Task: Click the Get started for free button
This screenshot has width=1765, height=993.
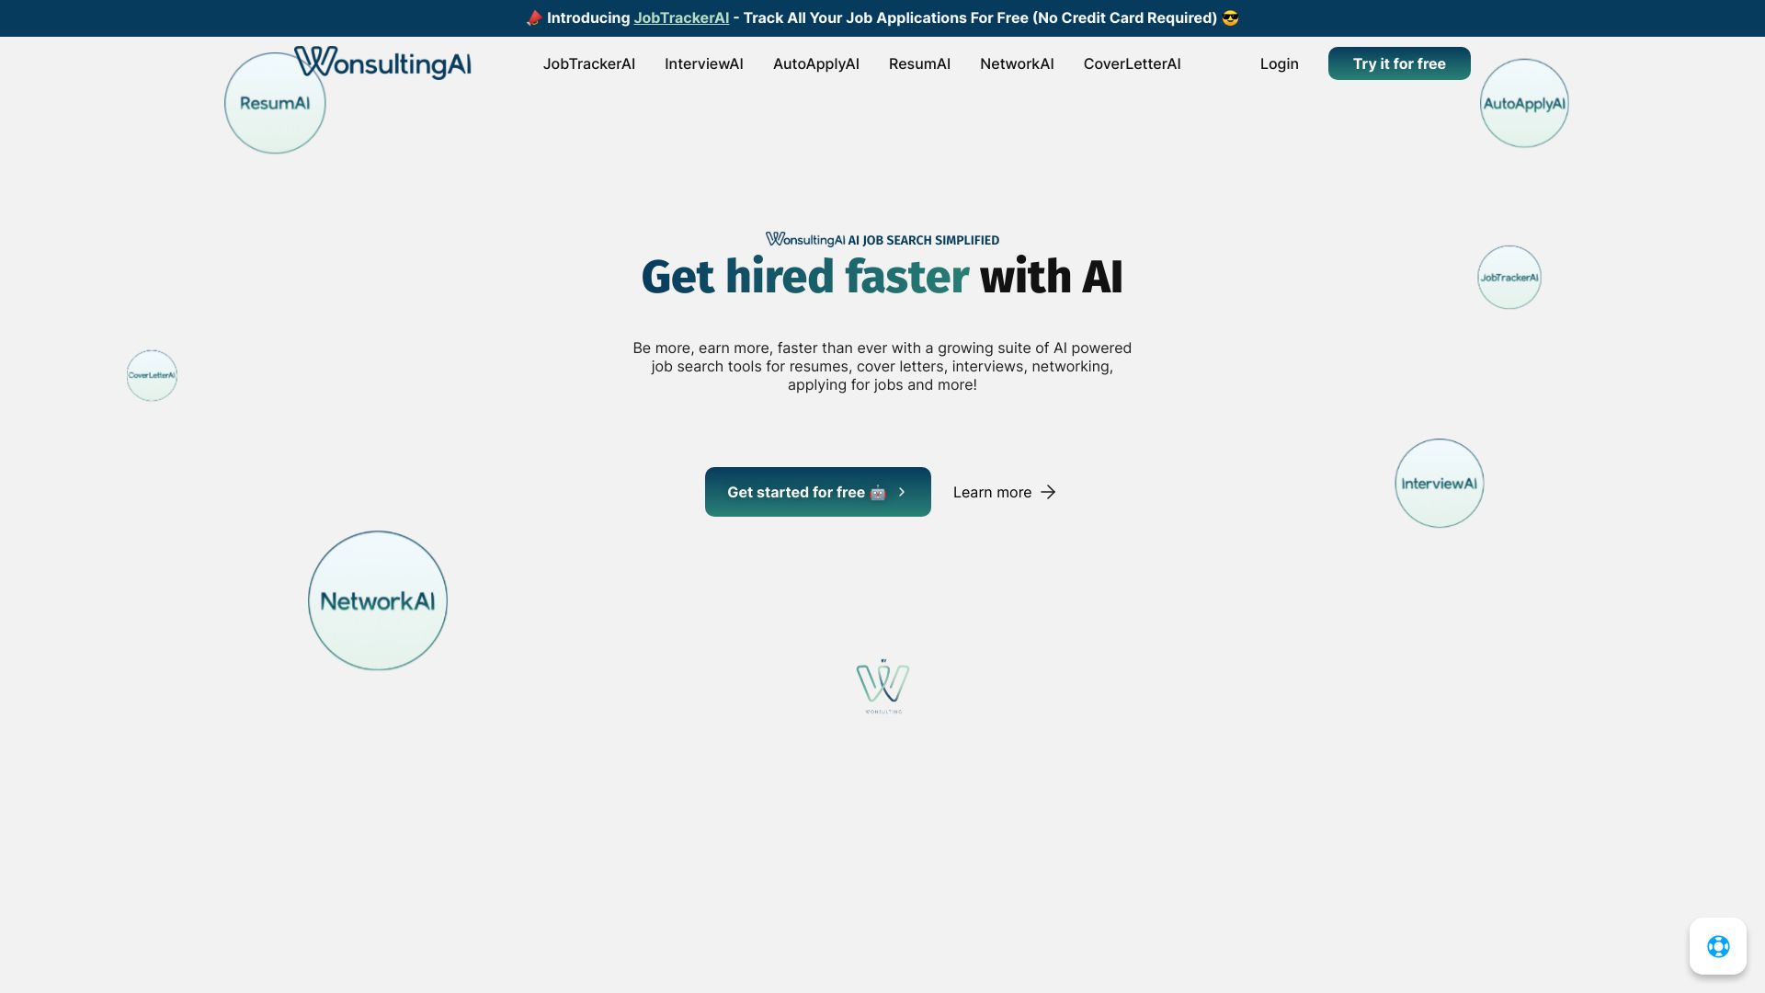Action: point(818,491)
